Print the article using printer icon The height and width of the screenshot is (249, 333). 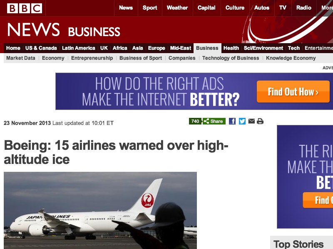260,121
